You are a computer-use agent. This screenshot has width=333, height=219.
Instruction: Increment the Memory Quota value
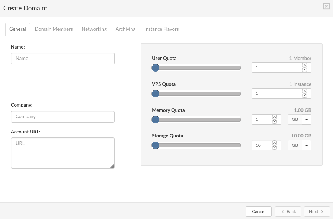275,117
